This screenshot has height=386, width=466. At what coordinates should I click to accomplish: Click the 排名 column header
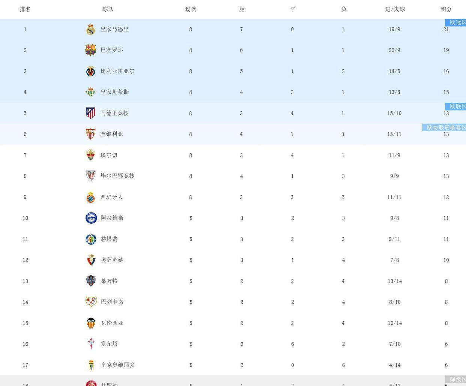25,9
